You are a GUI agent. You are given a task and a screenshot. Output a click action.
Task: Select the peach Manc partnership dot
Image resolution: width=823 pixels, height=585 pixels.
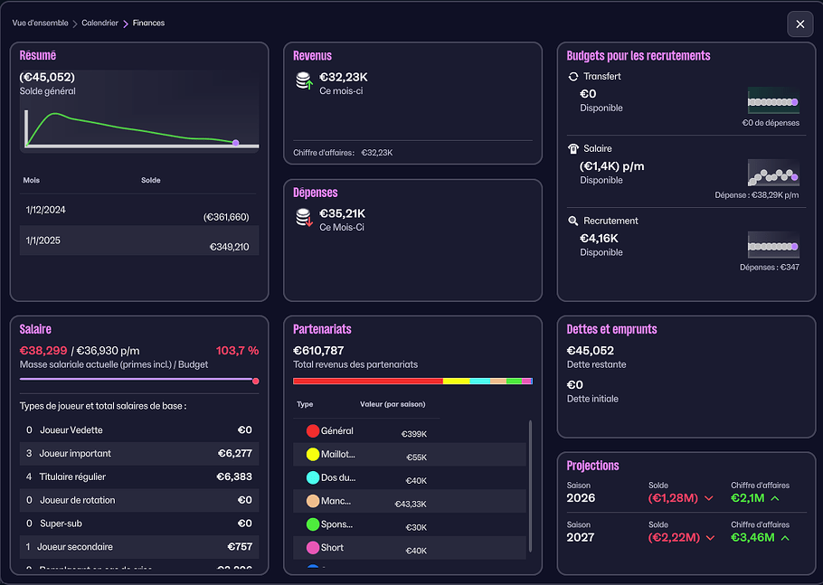click(x=313, y=501)
